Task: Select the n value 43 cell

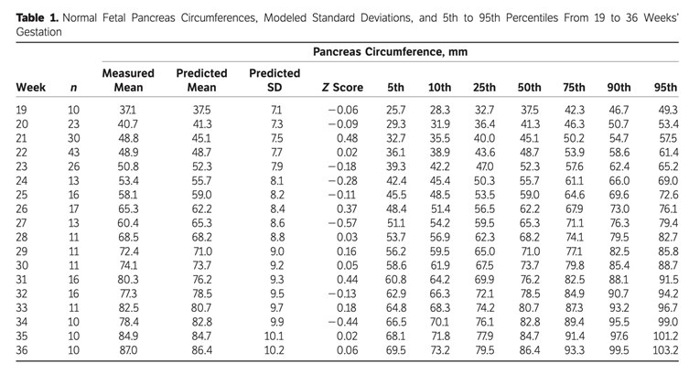Action: coord(73,152)
